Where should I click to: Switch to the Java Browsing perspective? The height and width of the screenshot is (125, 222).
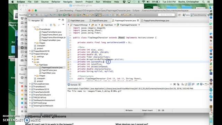coord(198,15)
